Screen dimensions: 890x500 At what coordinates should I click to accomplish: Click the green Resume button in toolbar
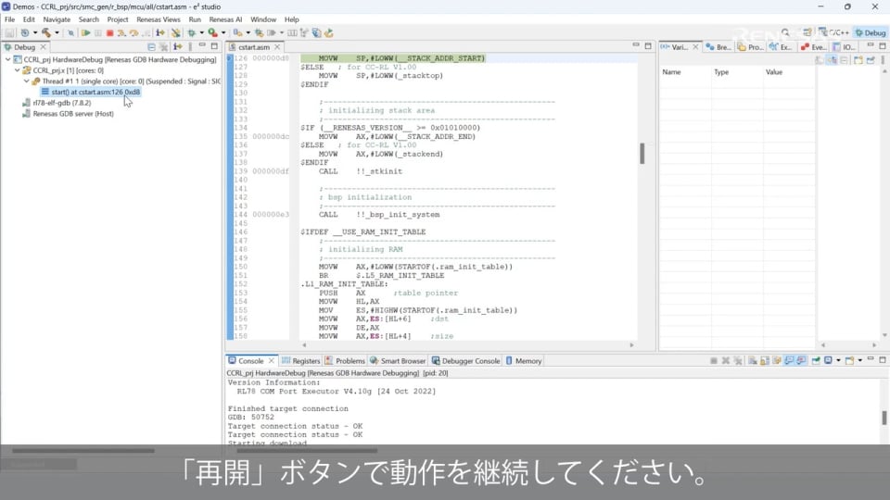(86, 33)
